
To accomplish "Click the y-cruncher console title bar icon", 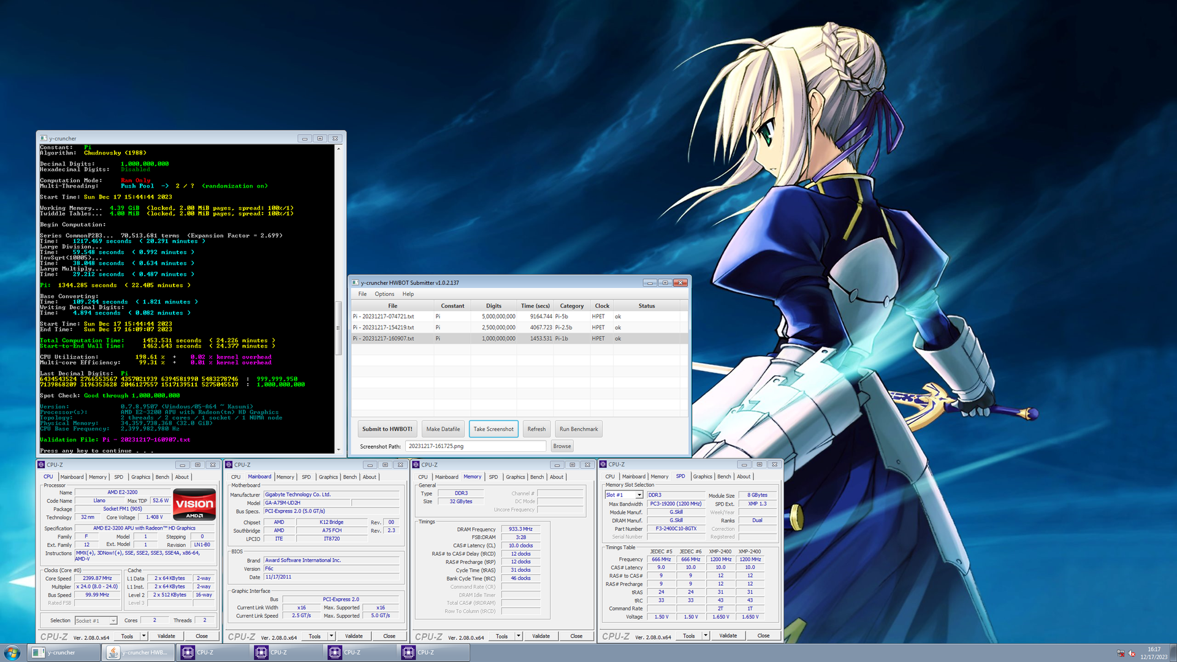I will coord(44,139).
